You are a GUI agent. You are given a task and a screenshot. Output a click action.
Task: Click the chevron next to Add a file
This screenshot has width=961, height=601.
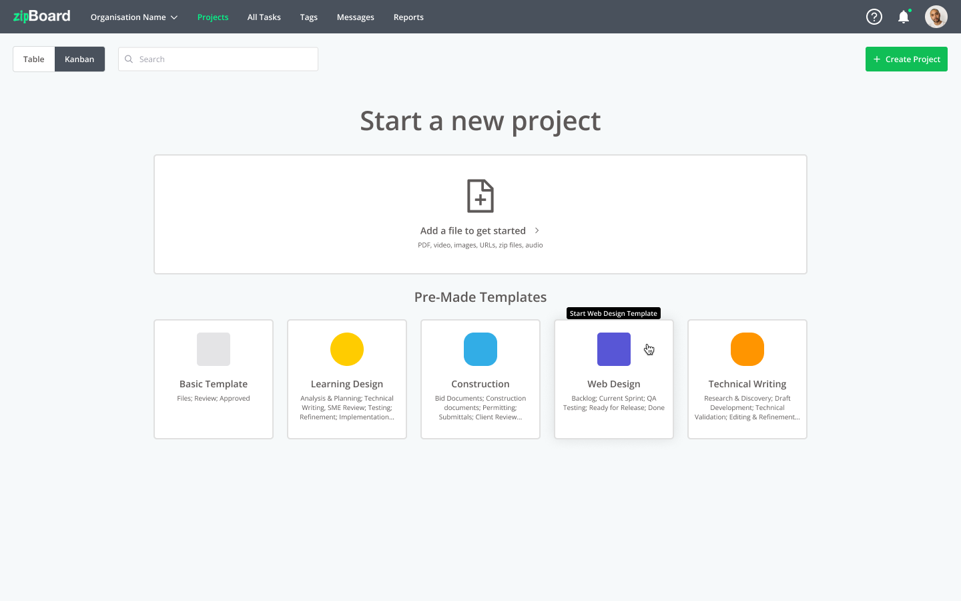537,230
